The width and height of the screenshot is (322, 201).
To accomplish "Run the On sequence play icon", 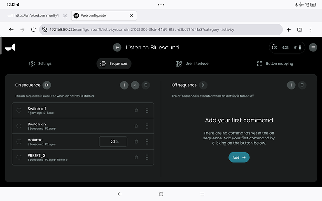I will pos(47,85).
